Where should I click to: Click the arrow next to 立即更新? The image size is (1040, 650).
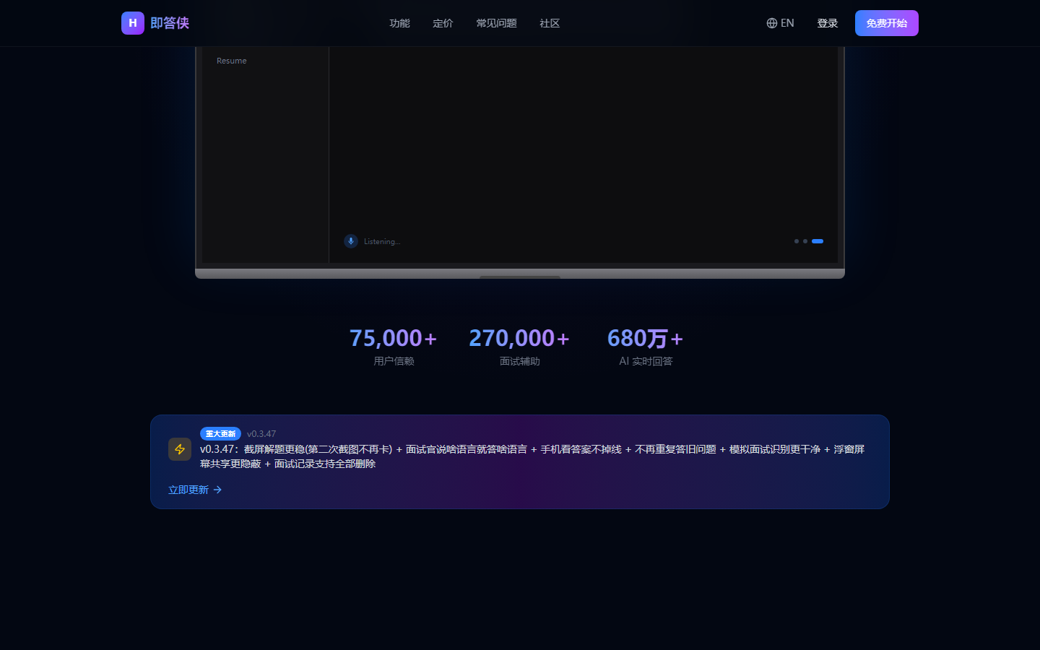(217, 490)
